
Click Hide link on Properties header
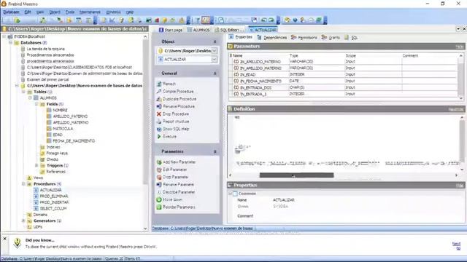point(460,186)
